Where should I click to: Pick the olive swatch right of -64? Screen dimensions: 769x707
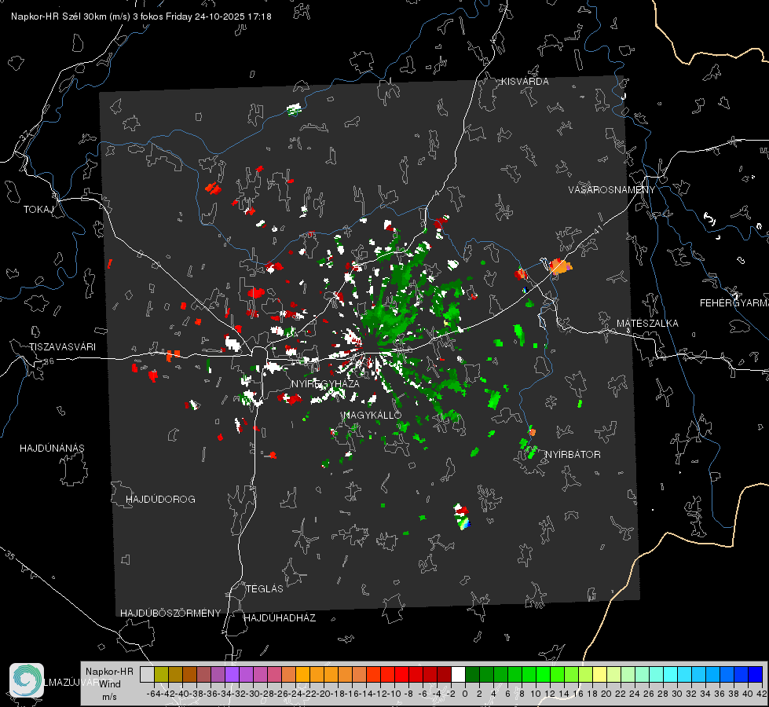(x=161, y=674)
